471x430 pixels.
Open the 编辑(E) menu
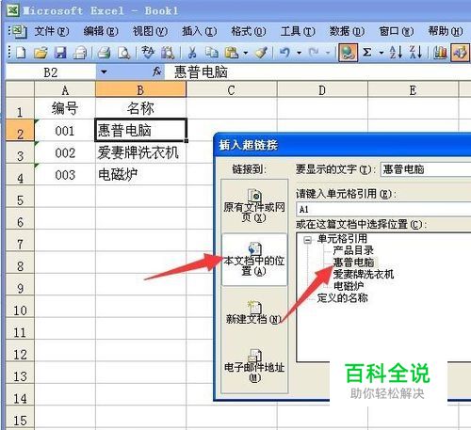(x=101, y=31)
